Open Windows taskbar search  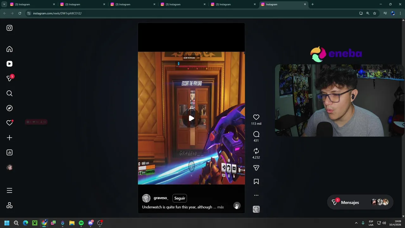[16, 223]
